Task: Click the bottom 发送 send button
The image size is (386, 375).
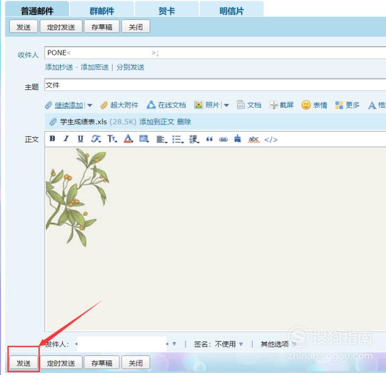Action: pyautogui.click(x=23, y=362)
